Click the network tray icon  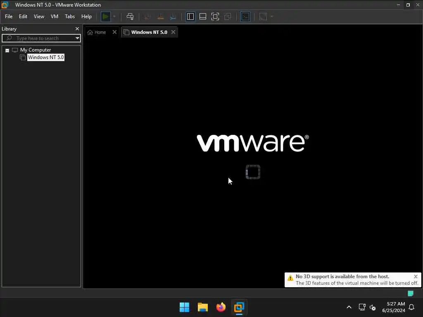coord(362,307)
